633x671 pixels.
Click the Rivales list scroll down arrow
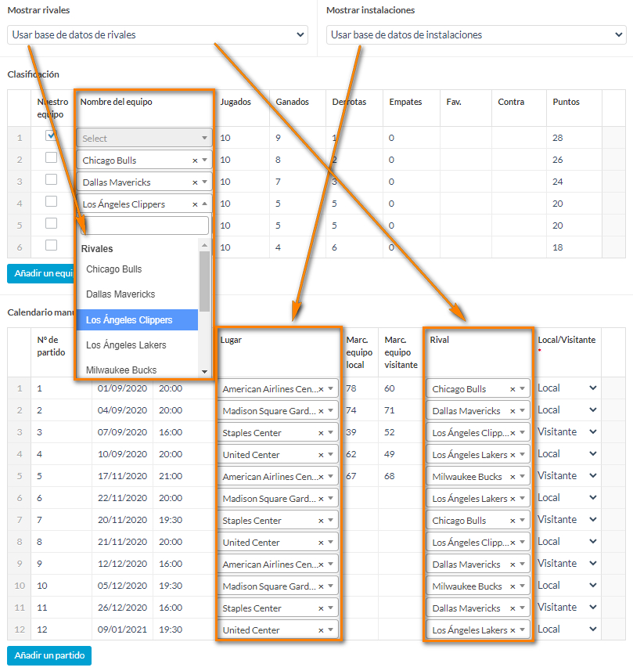click(204, 371)
